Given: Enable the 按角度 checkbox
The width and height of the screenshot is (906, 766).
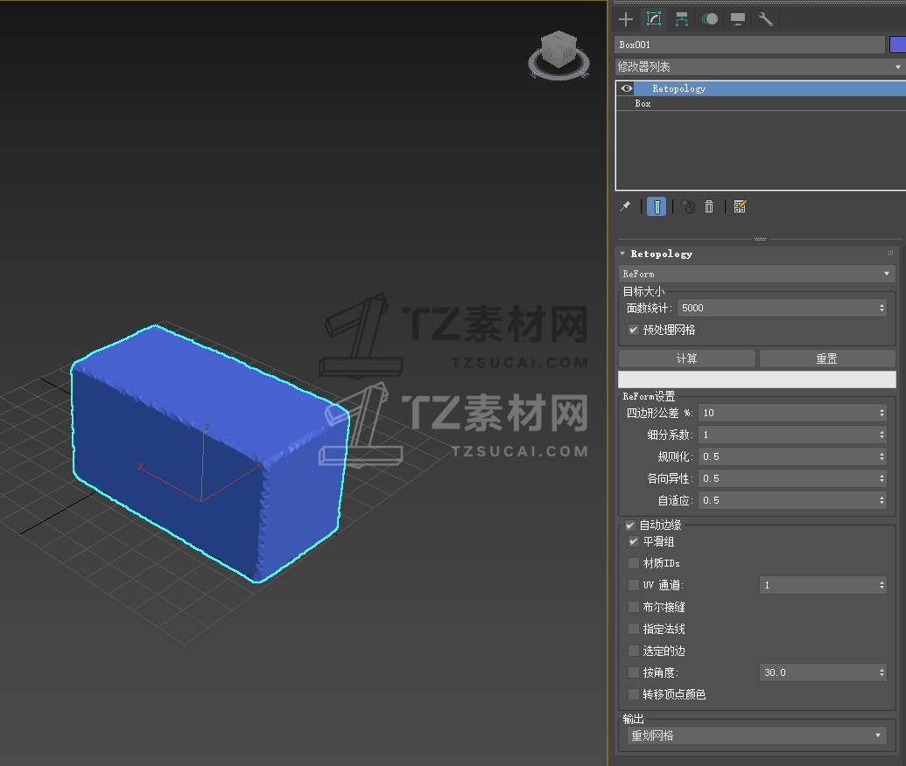Looking at the screenshot, I should [634, 672].
